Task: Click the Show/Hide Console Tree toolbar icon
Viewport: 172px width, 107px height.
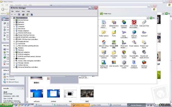Action: [19, 14]
